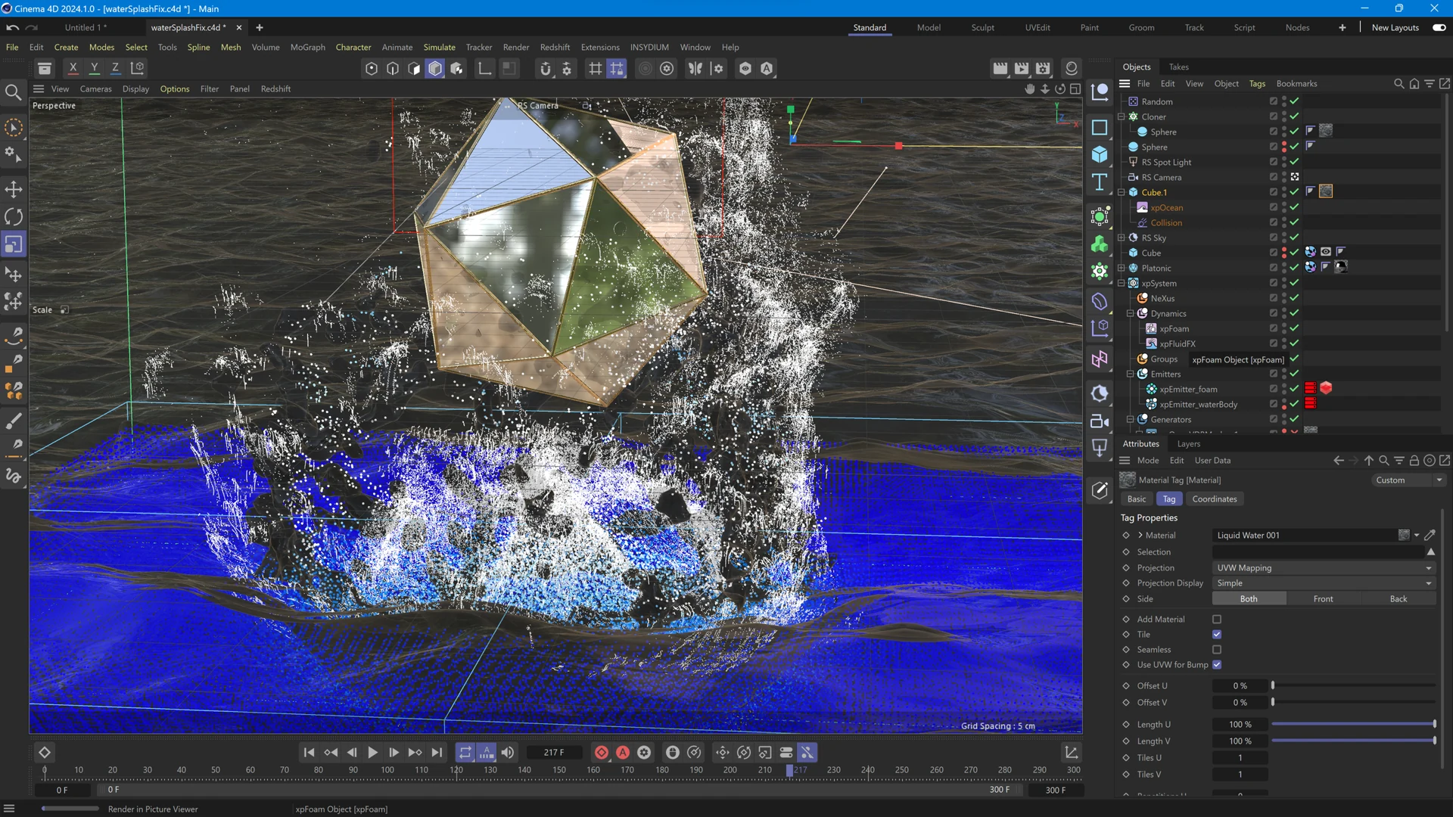Enable the Add Material checkbox
The image size is (1453, 817).
click(1217, 620)
